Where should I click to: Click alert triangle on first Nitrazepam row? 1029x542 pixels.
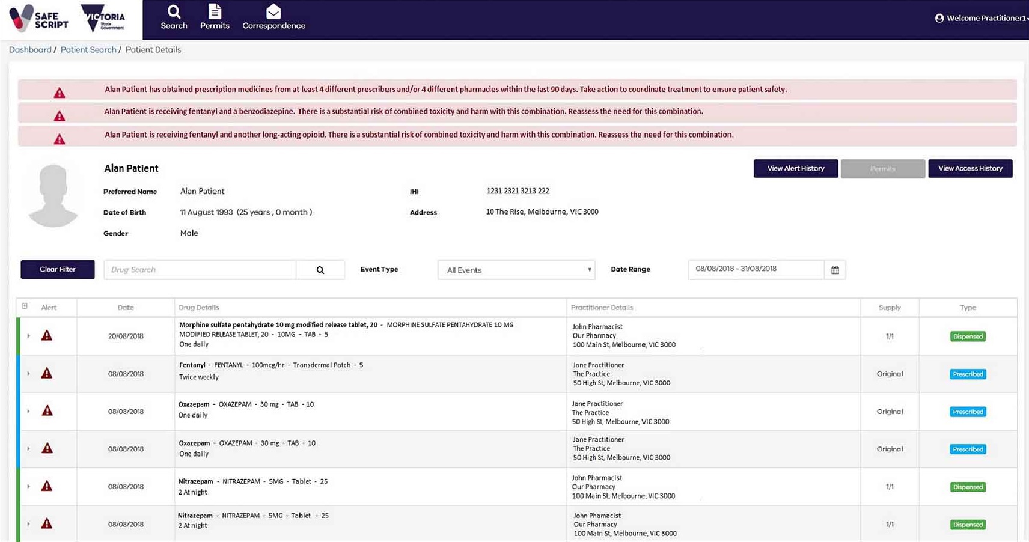click(x=47, y=486)
